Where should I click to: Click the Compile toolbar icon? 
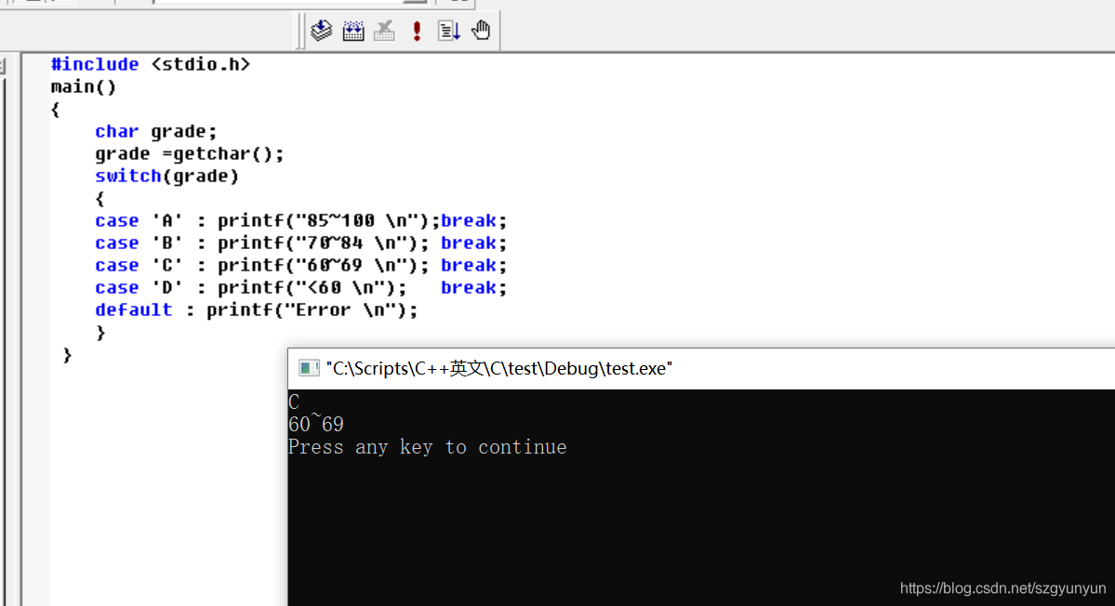322,31
